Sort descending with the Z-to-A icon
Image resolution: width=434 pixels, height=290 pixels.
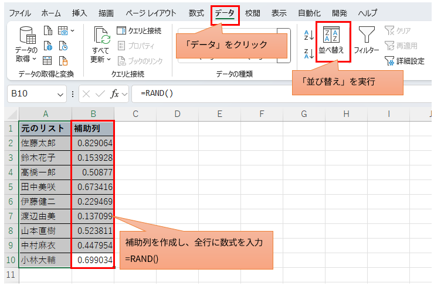pos(308,54)
